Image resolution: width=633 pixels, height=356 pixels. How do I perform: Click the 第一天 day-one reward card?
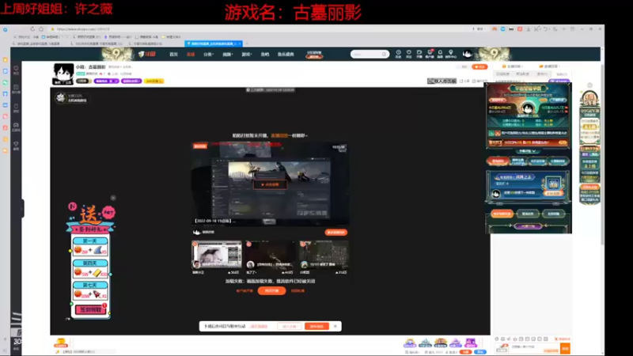(90, 247)
